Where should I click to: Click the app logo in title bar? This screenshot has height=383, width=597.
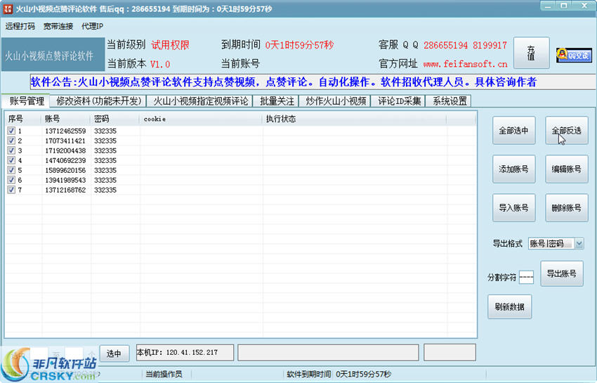(7, 8)
